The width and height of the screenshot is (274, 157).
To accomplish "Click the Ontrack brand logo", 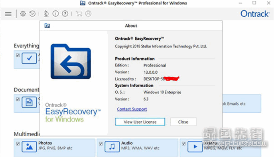I will 255,14.
